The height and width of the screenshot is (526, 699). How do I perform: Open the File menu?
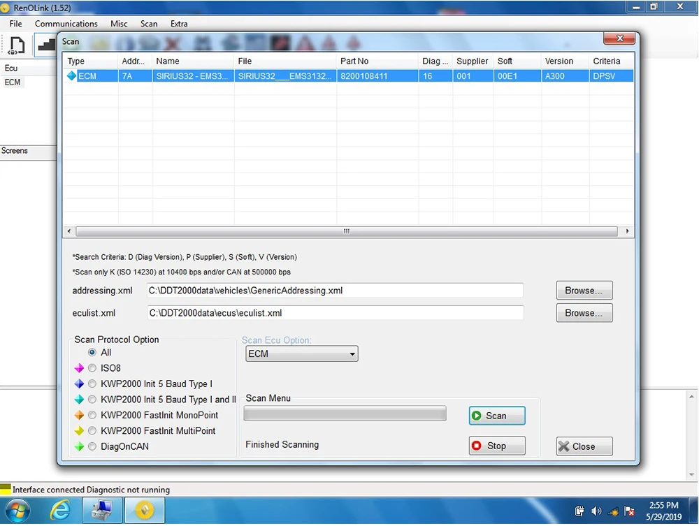(x=15, y=24)
